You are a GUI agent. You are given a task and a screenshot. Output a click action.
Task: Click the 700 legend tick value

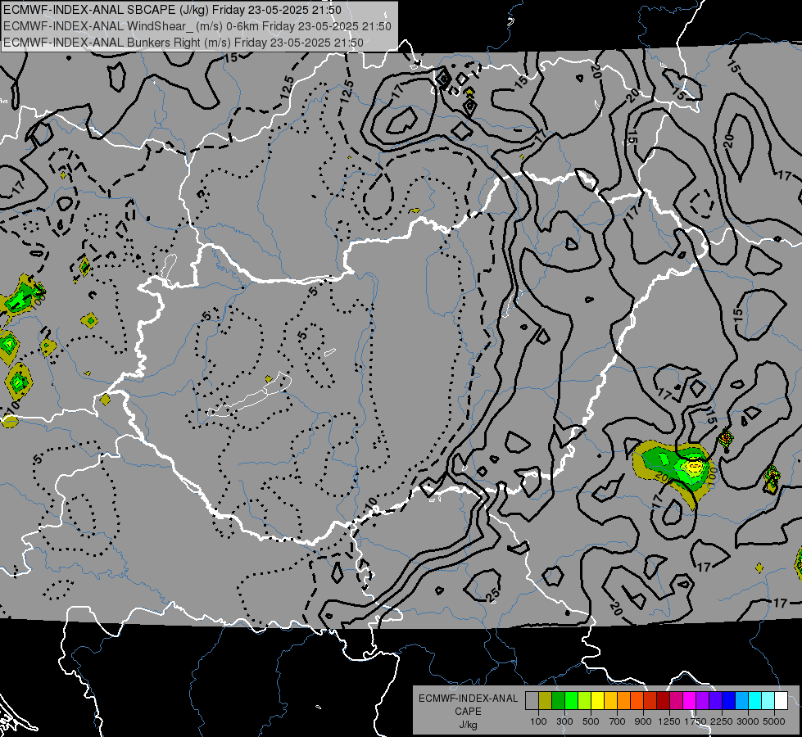618,721
